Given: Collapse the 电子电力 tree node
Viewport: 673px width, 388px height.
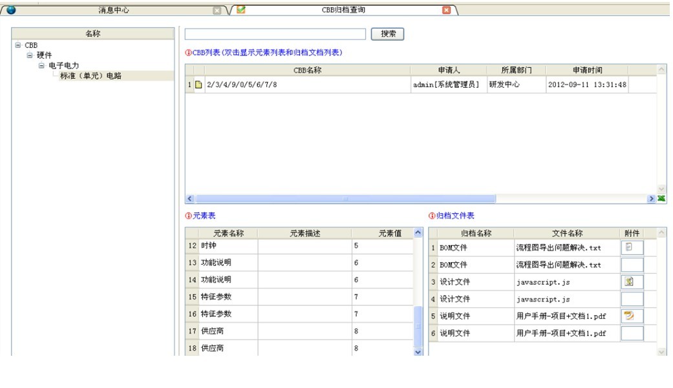Looking at the screenshot, I should [41, 66].
